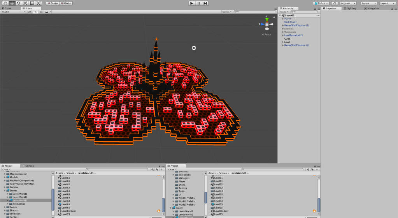Select the Rect Transform tool

[x=32, y=3]
